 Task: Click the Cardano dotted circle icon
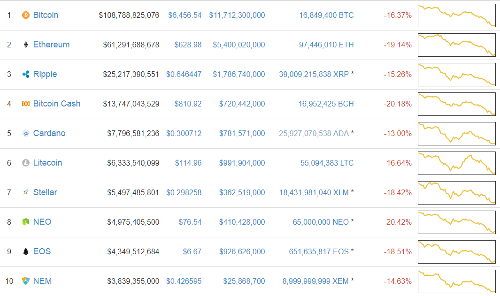(26, 133)
